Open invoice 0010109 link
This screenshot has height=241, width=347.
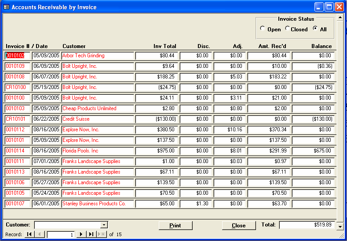point(14,66)
